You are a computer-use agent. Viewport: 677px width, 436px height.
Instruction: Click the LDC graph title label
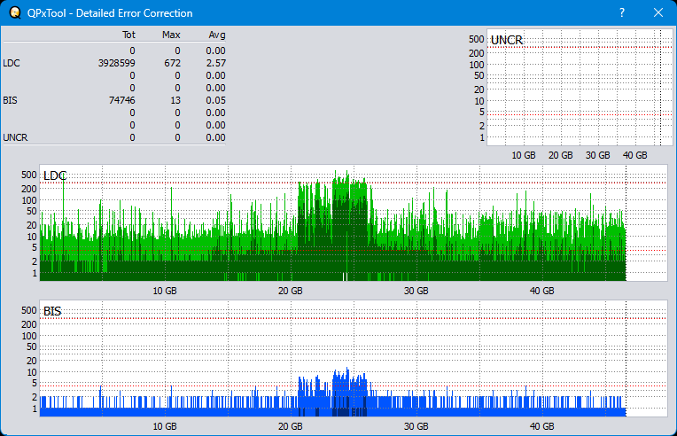click(55, 175)
